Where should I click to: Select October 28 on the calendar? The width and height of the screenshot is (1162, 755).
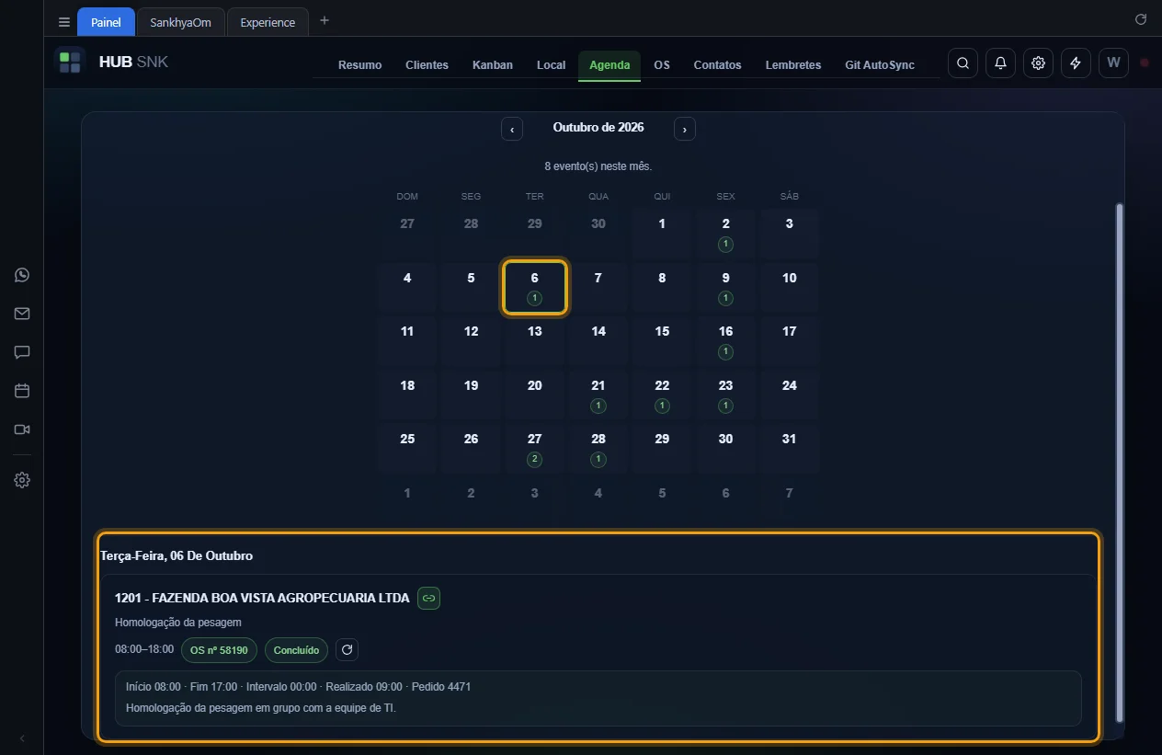pyautogui.click(x=598, y=449)
